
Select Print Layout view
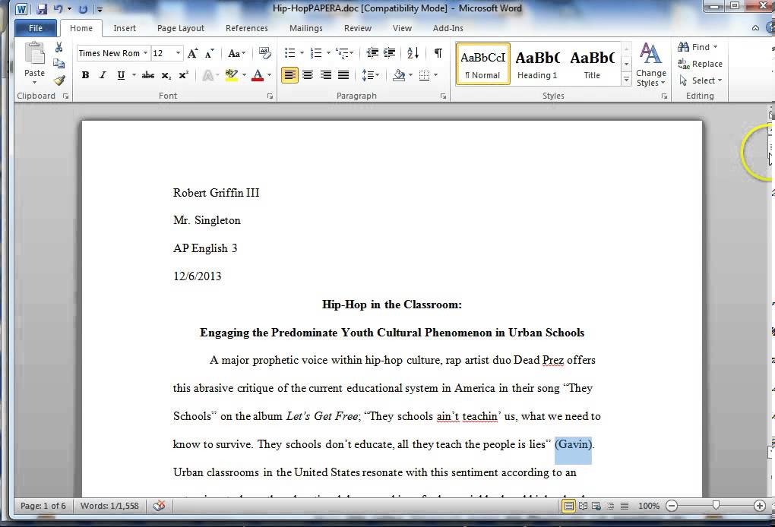click(569, 506)
